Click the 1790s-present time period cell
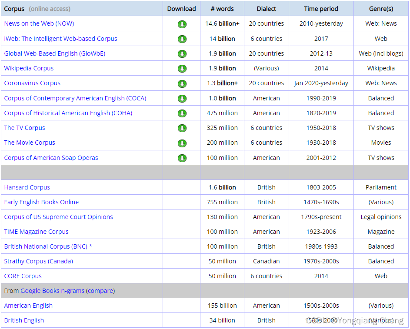 click(x=321, y=217)
